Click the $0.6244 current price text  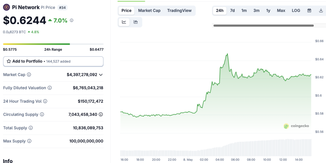[x=25, y=21]
